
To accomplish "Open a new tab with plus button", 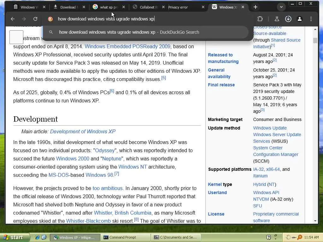I will [255, 7].
